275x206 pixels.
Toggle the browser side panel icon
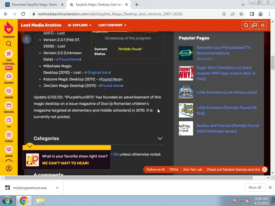click(252, 14)
